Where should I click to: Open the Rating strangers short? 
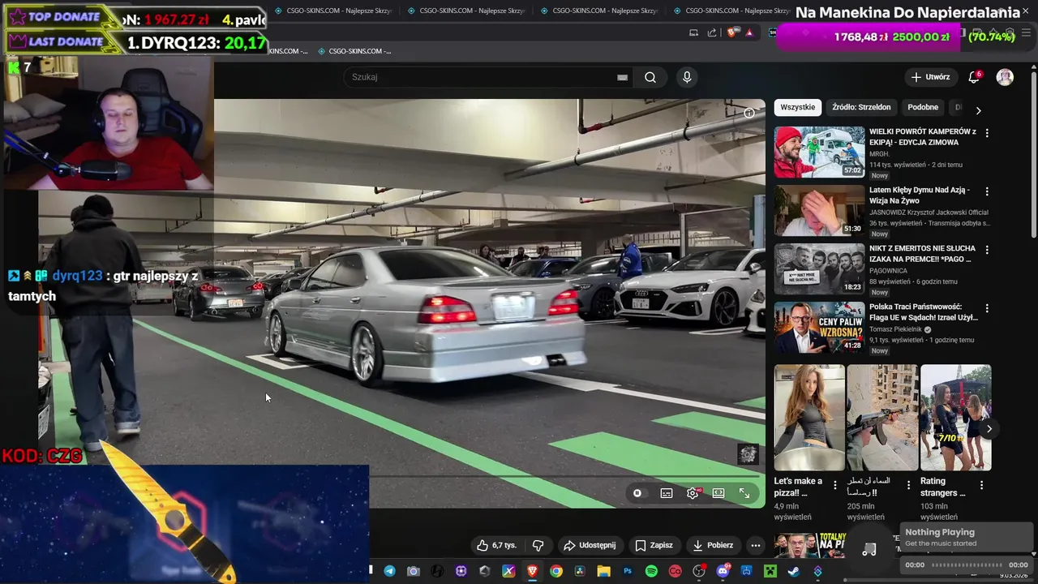[955, 418]
